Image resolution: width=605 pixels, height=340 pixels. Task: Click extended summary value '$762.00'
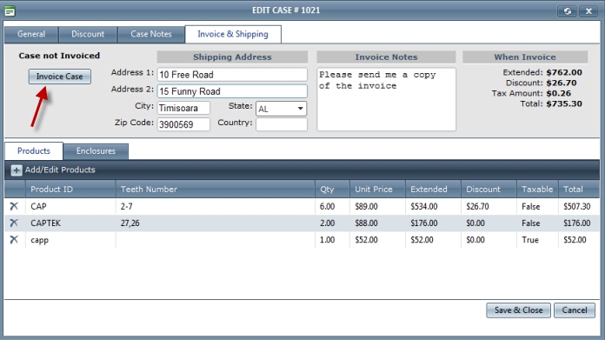[564, 72]
